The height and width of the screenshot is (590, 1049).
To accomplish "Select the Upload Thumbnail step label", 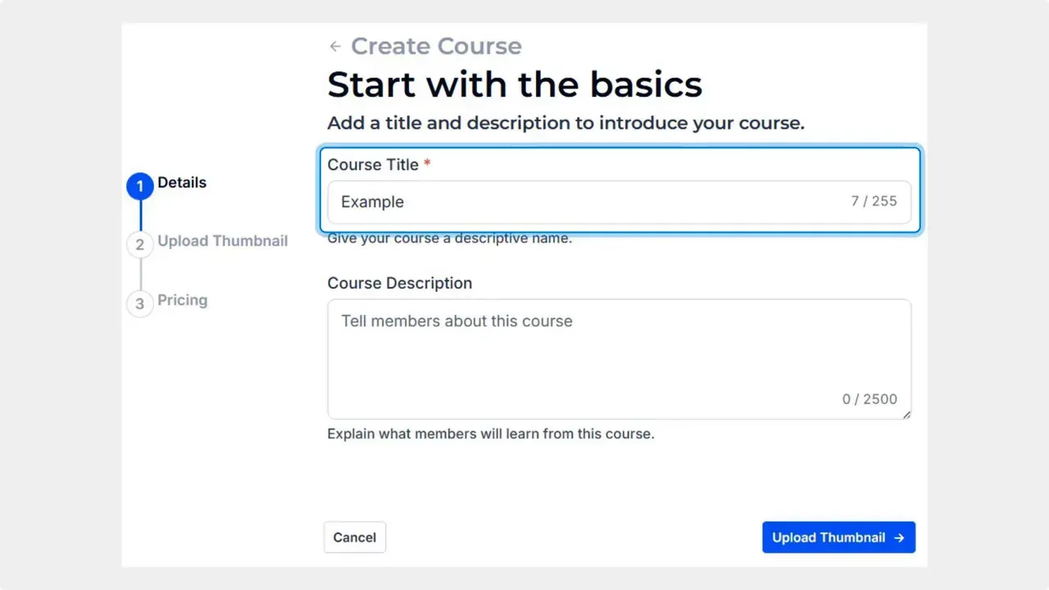I will pos(223,241).
